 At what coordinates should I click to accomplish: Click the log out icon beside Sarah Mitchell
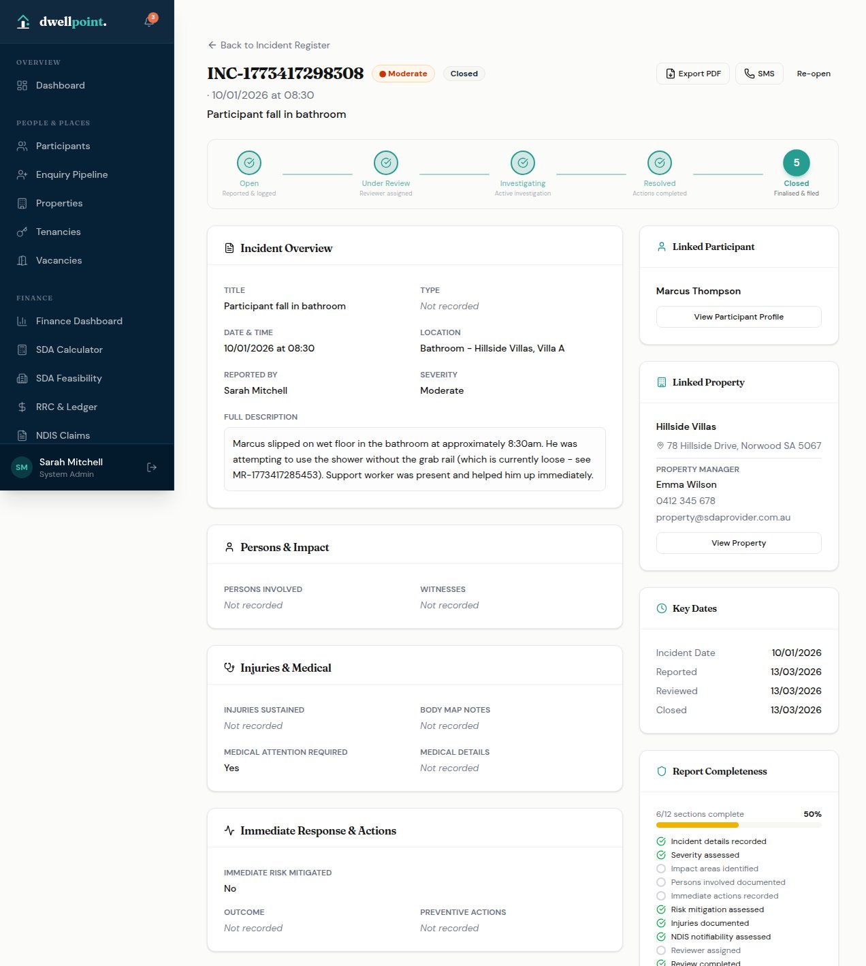tap(152, 467)
